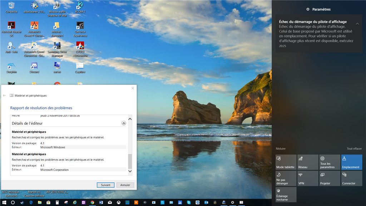Click the report scrollbar down arrow

pos(130,171)
